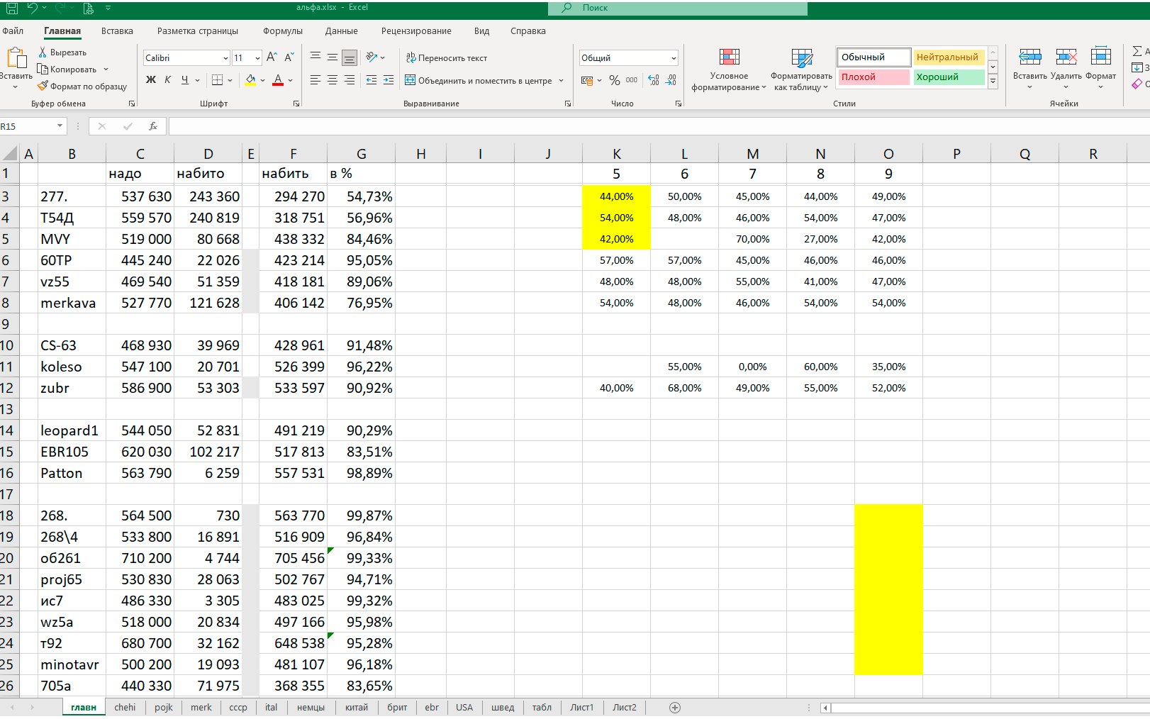The width and height of the screenshot is (1150, 719).
Task: Click the Increase Indent icon
Action: pos(389,80)
